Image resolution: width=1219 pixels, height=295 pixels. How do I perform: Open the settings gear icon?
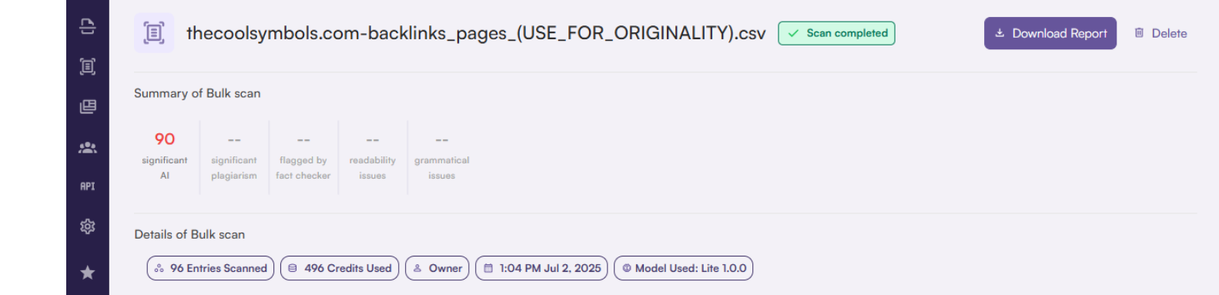point(88,226)
